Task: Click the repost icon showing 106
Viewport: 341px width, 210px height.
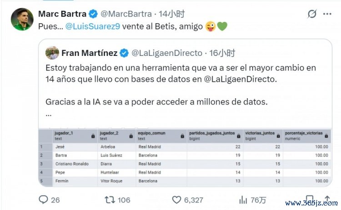Action: (110, 200)
